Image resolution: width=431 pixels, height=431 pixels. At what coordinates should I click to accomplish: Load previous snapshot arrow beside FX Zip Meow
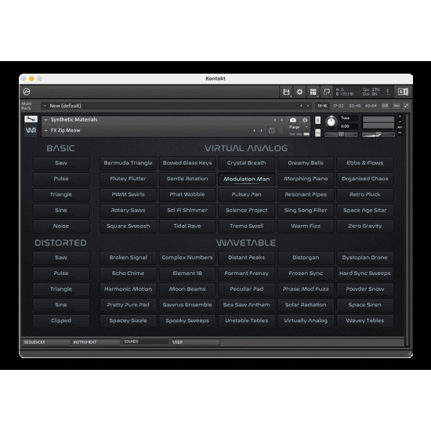point(254,131)
